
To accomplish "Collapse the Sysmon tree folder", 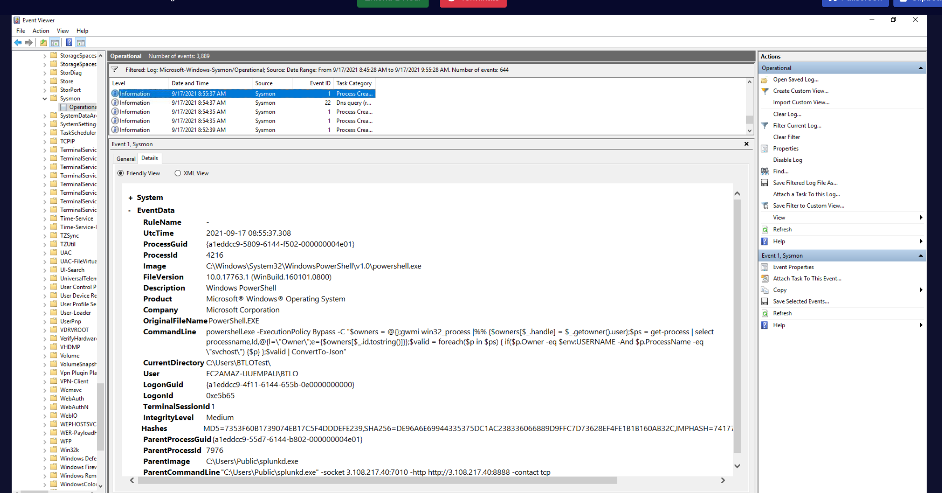I will pos(45,99).
